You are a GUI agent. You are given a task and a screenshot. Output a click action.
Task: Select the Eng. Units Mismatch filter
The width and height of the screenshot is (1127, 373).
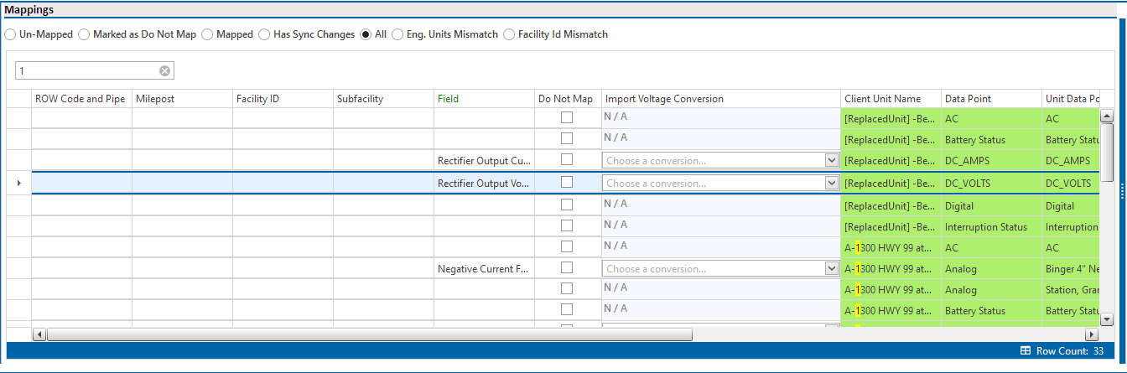(397, 34)
